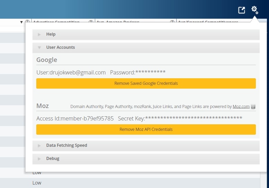Collapse the User Accounts section
Screen dimensions: 269x188
pos(146,47)
